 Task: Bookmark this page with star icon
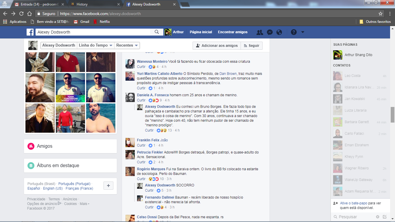[x=381, y=14]
